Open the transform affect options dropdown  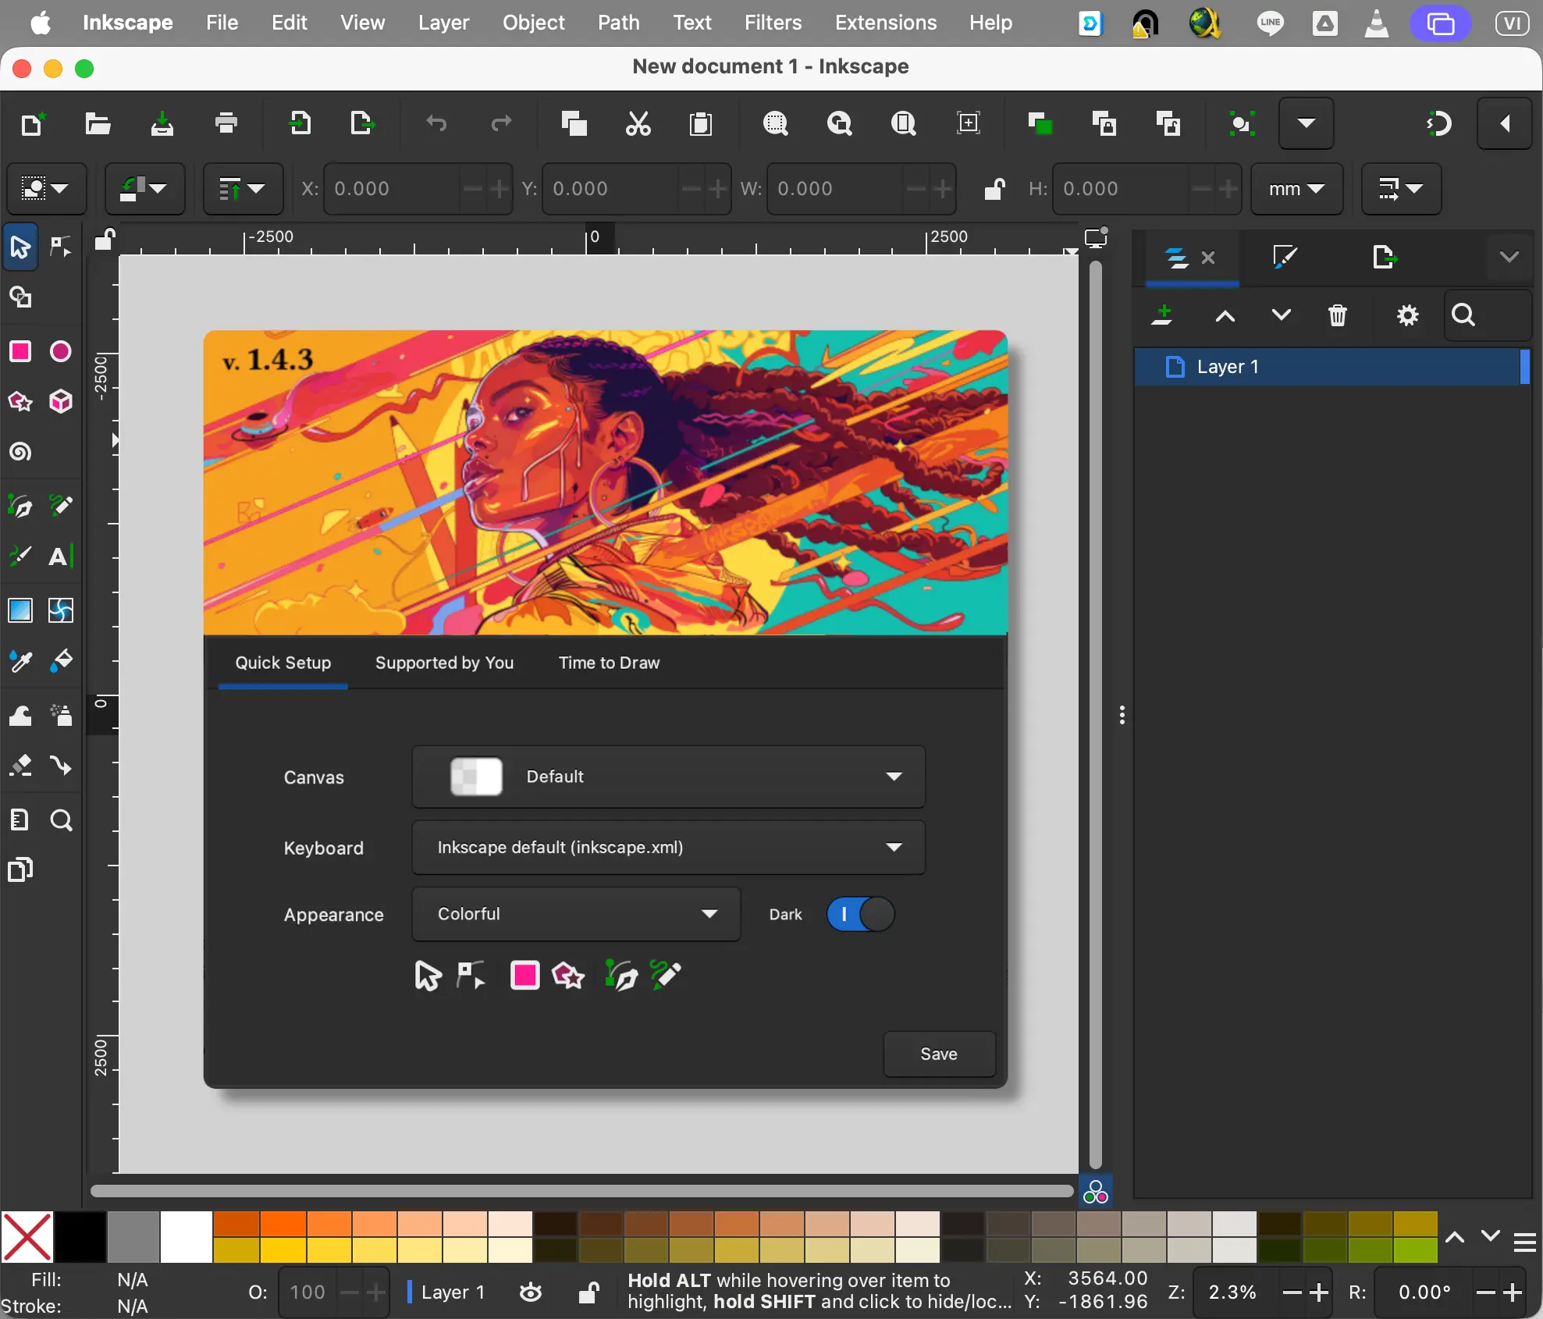pos(1401,189)
